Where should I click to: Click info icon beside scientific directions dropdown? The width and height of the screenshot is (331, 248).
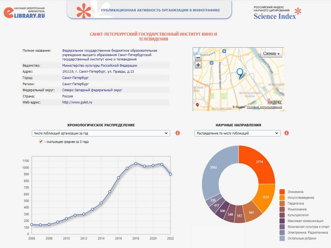(x=287, y=133)
